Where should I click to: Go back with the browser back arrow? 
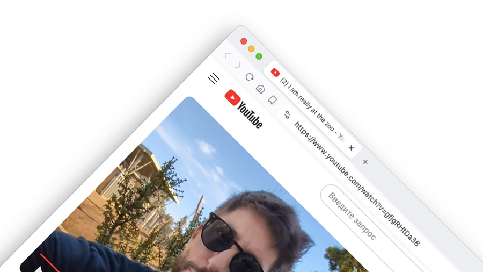pos(228,55)
